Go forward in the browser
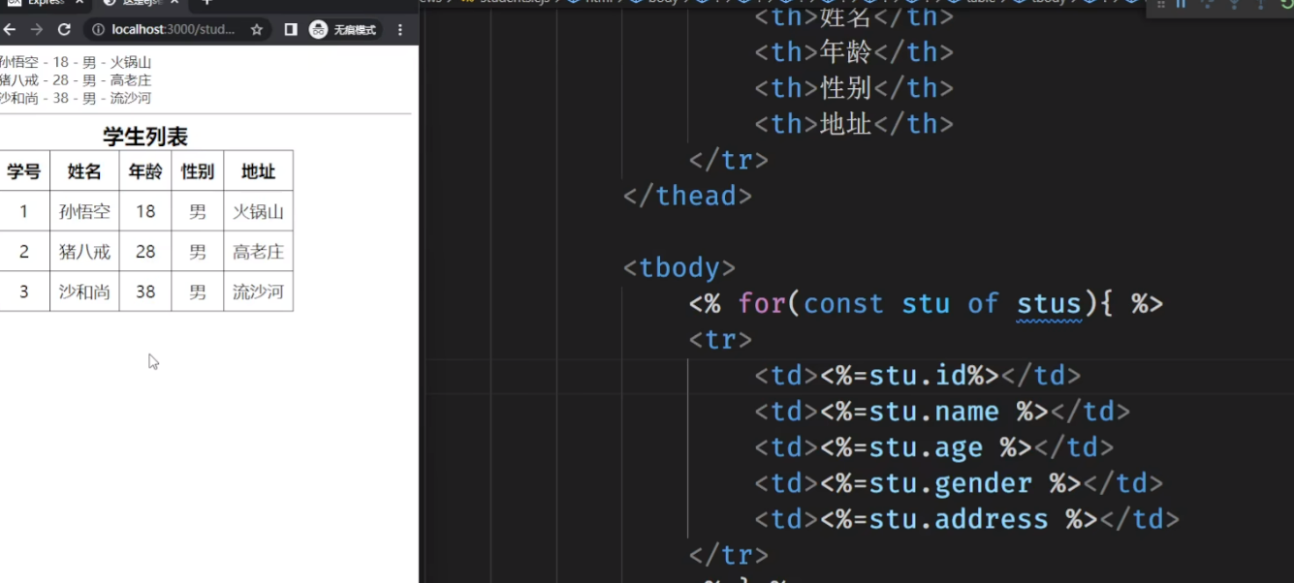The image size is (1294, 583). click(x=37, y=30)
